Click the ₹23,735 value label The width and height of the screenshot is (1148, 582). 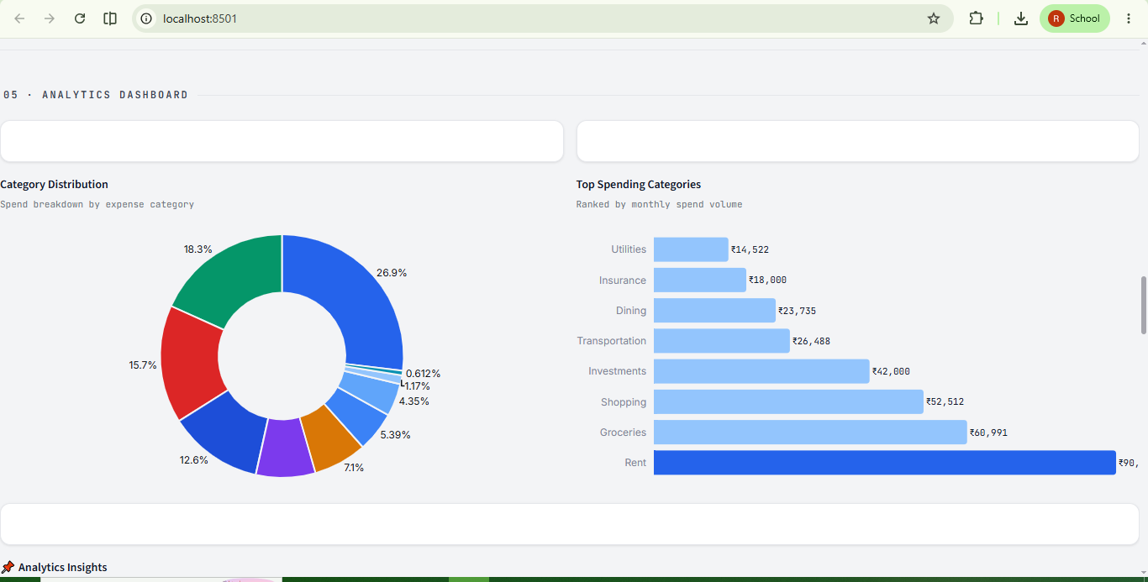pos(797,311)
